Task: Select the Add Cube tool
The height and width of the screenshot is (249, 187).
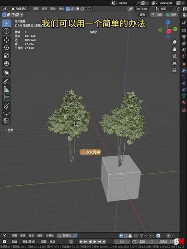Action: point(6,98)
